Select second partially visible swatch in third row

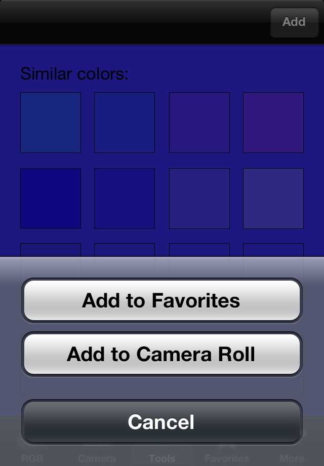tap(125, 250)
